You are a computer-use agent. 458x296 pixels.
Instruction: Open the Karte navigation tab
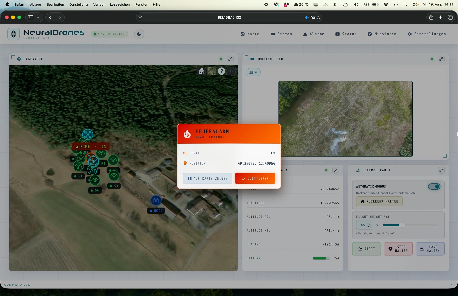tap(250, 34)
